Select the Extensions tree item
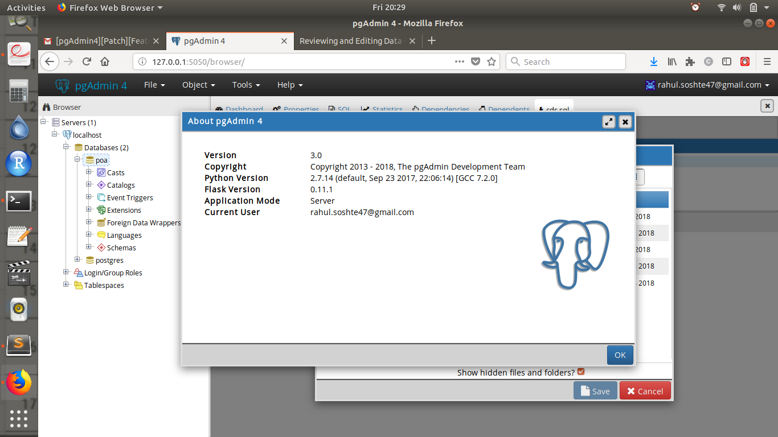 coord(124,210)
